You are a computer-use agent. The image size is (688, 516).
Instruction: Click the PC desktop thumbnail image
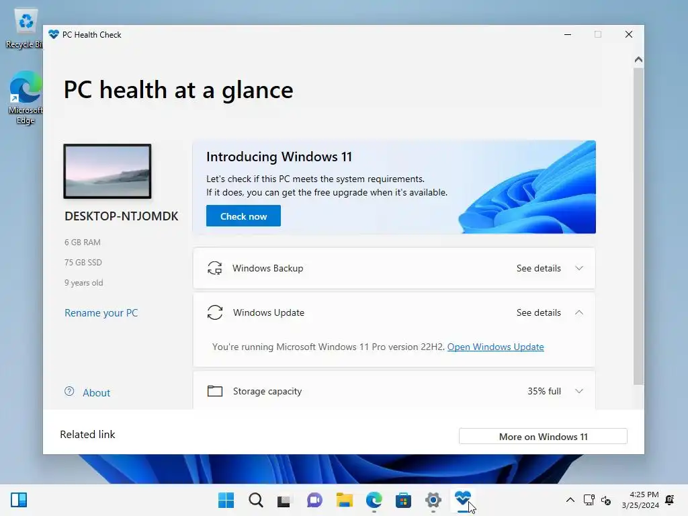click(x=107, y=171)
